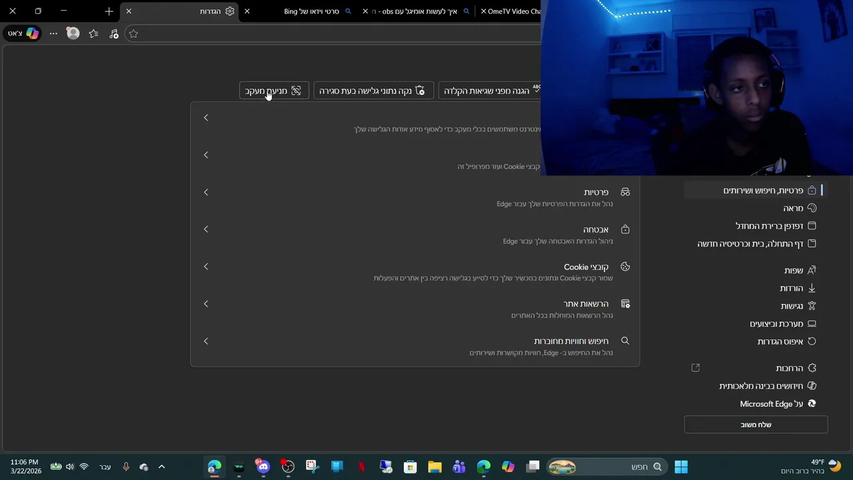Screen dimensions: 853x480
Task: Click the מניעת מעקב tracking prevention button
Action: [274, 91]
